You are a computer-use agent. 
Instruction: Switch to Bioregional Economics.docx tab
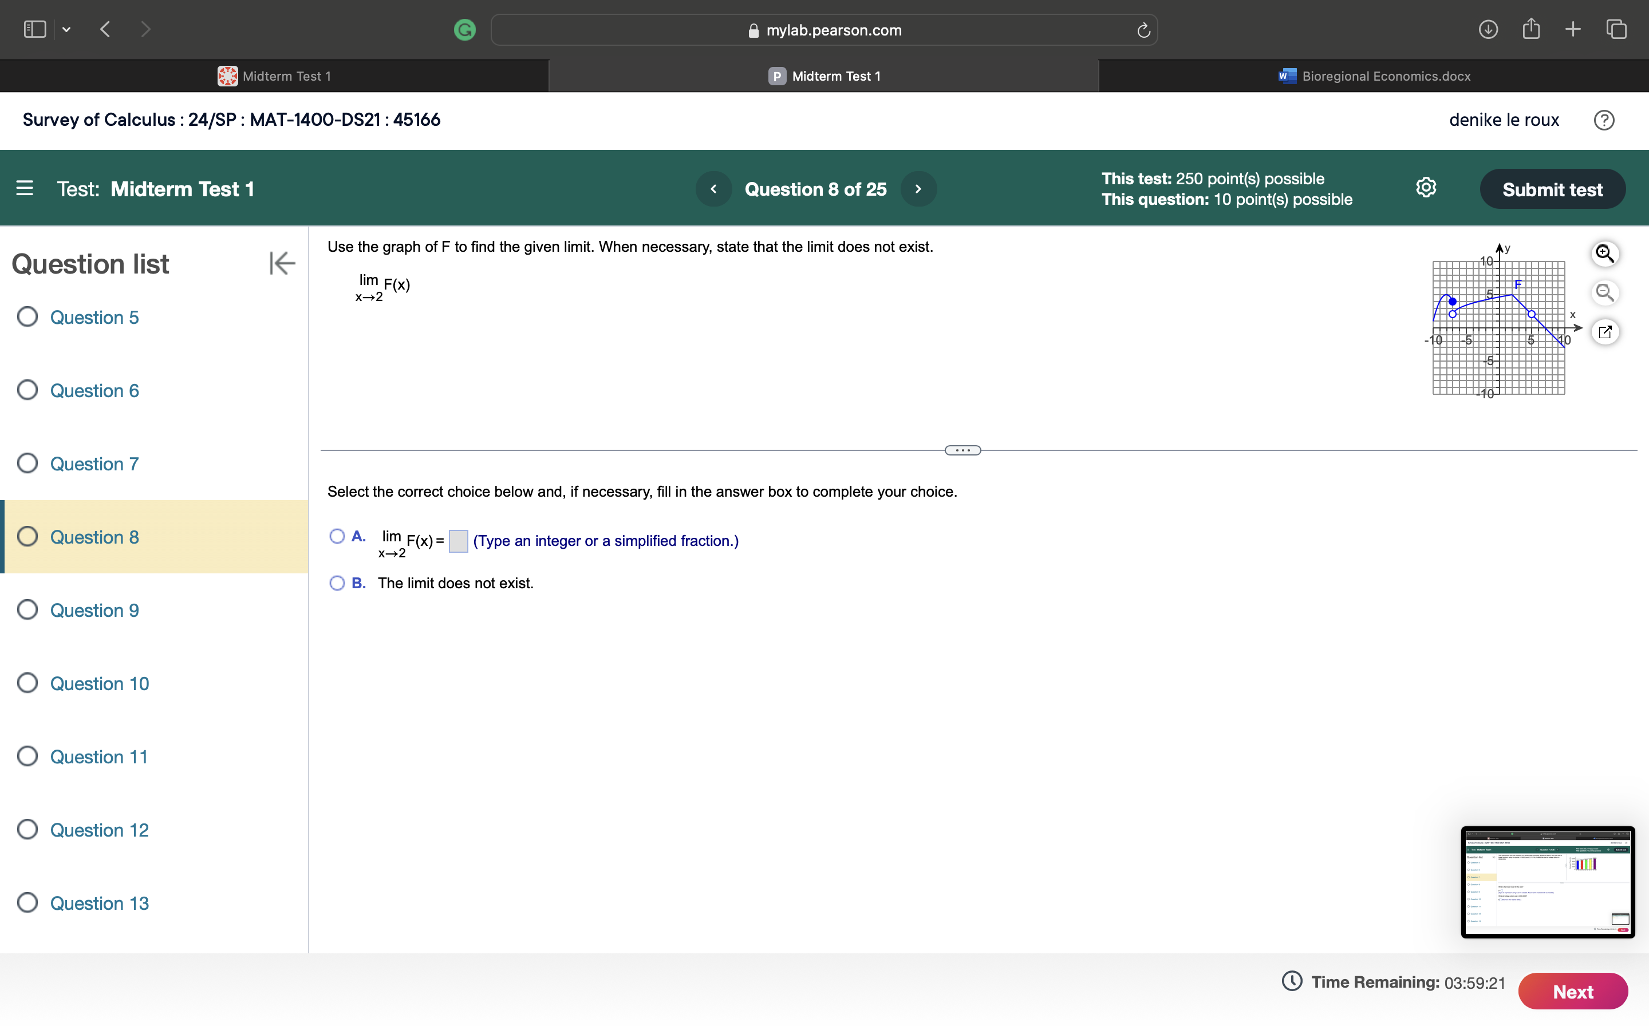(1374, 76)
